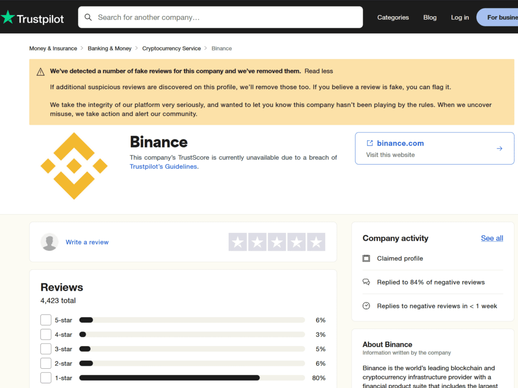Click the Claimed profile badge icon
The height and width of the screenshot is (388, 518).
pyautogui.click(x=366, y=258)
